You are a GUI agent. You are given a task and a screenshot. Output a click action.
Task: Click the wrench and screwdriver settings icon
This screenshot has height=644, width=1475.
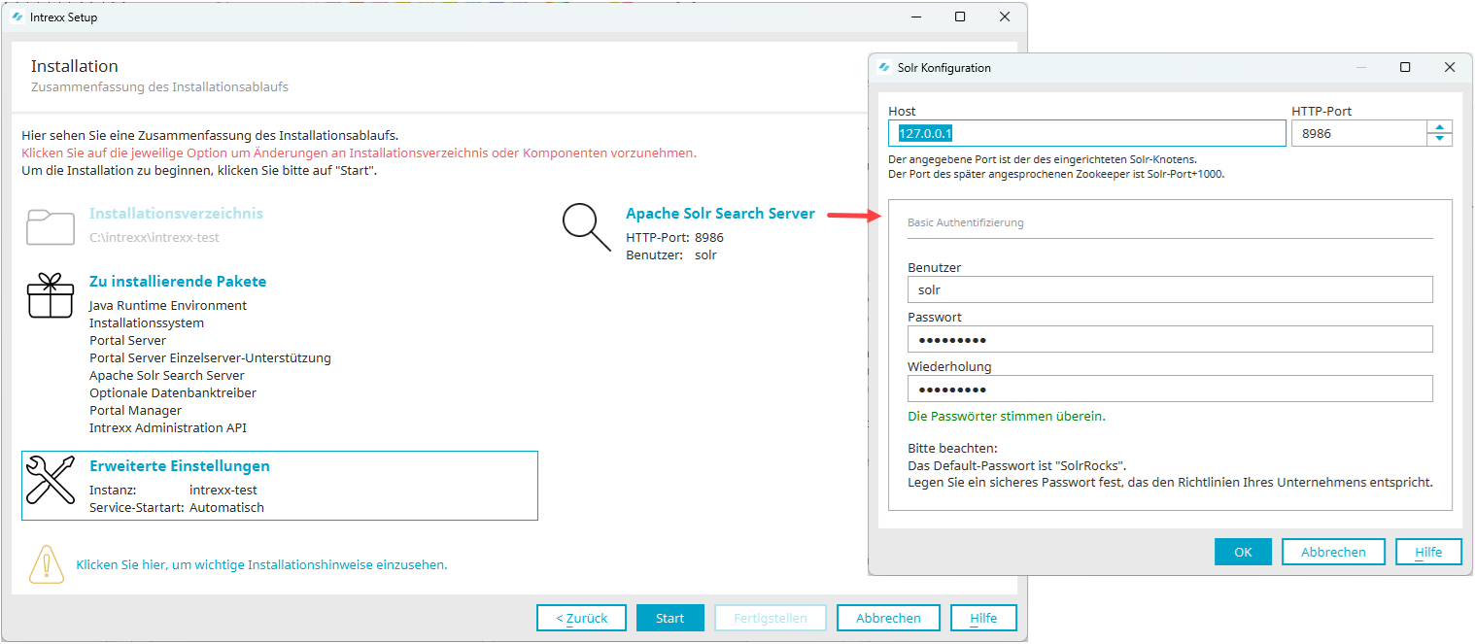point(51,480)
